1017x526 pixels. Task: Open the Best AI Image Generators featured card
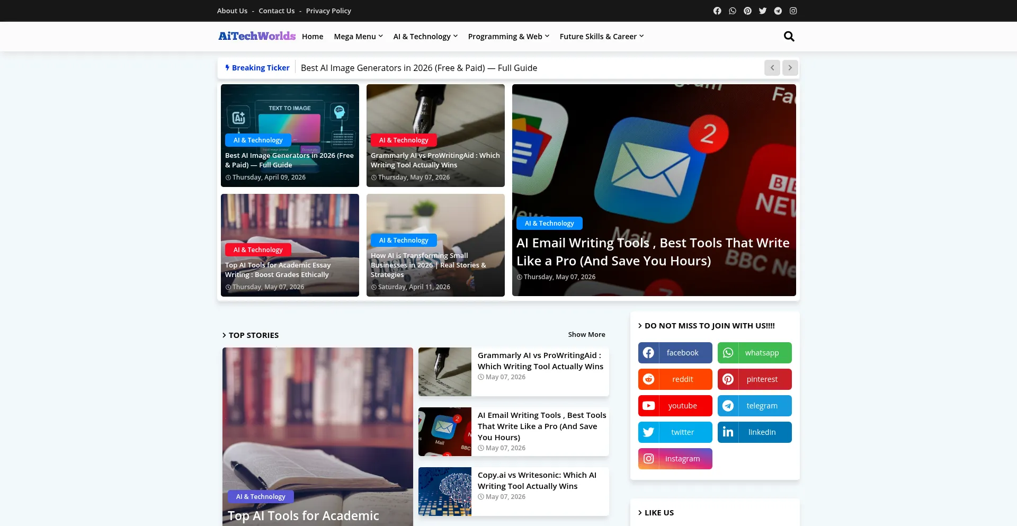click(x=290, y=136)
